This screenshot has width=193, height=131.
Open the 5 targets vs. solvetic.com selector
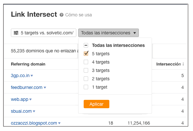pos(44,33)
